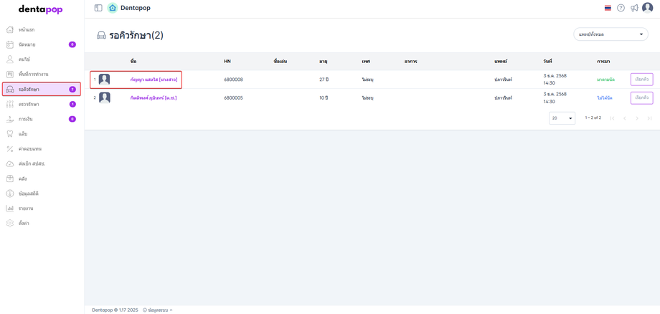Go to next page of queue list
Screen dimensions: 660x314
[637, 118]
